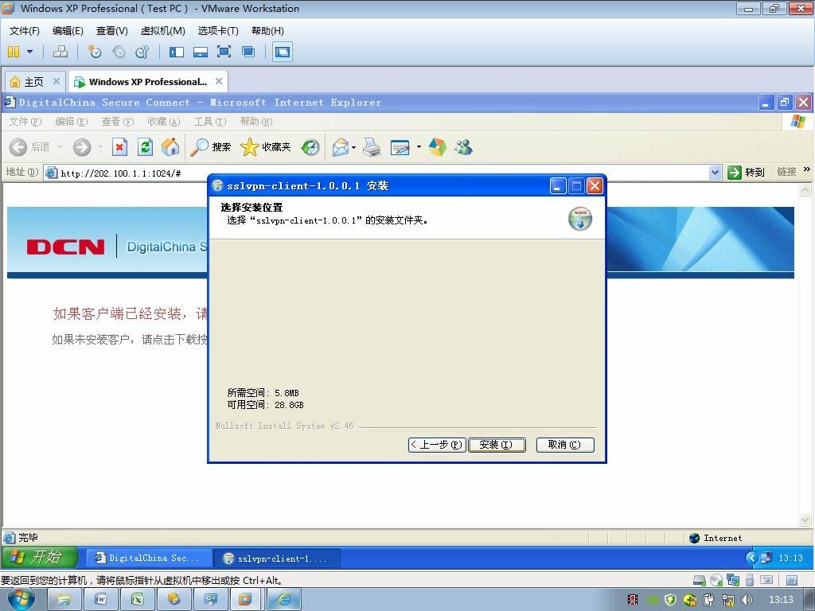Screen dimensions: 815x611
Task: Open VMware 选项卡(T) menu
Action: click(218, 31)
